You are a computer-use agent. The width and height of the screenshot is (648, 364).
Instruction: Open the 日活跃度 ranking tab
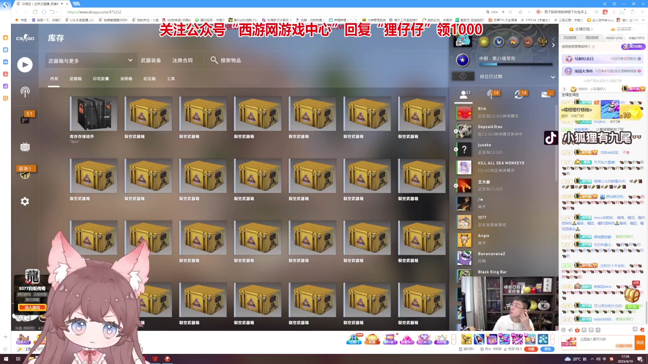pos(570,38)
